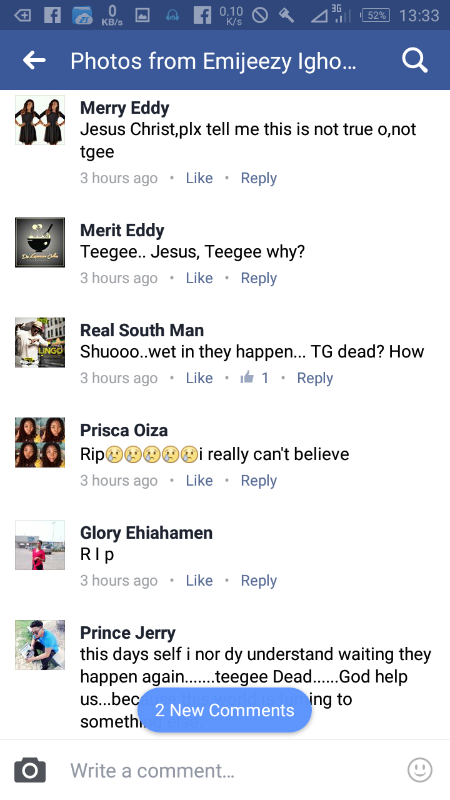Like Prisca Oiza's comment

tap(199, 481)
